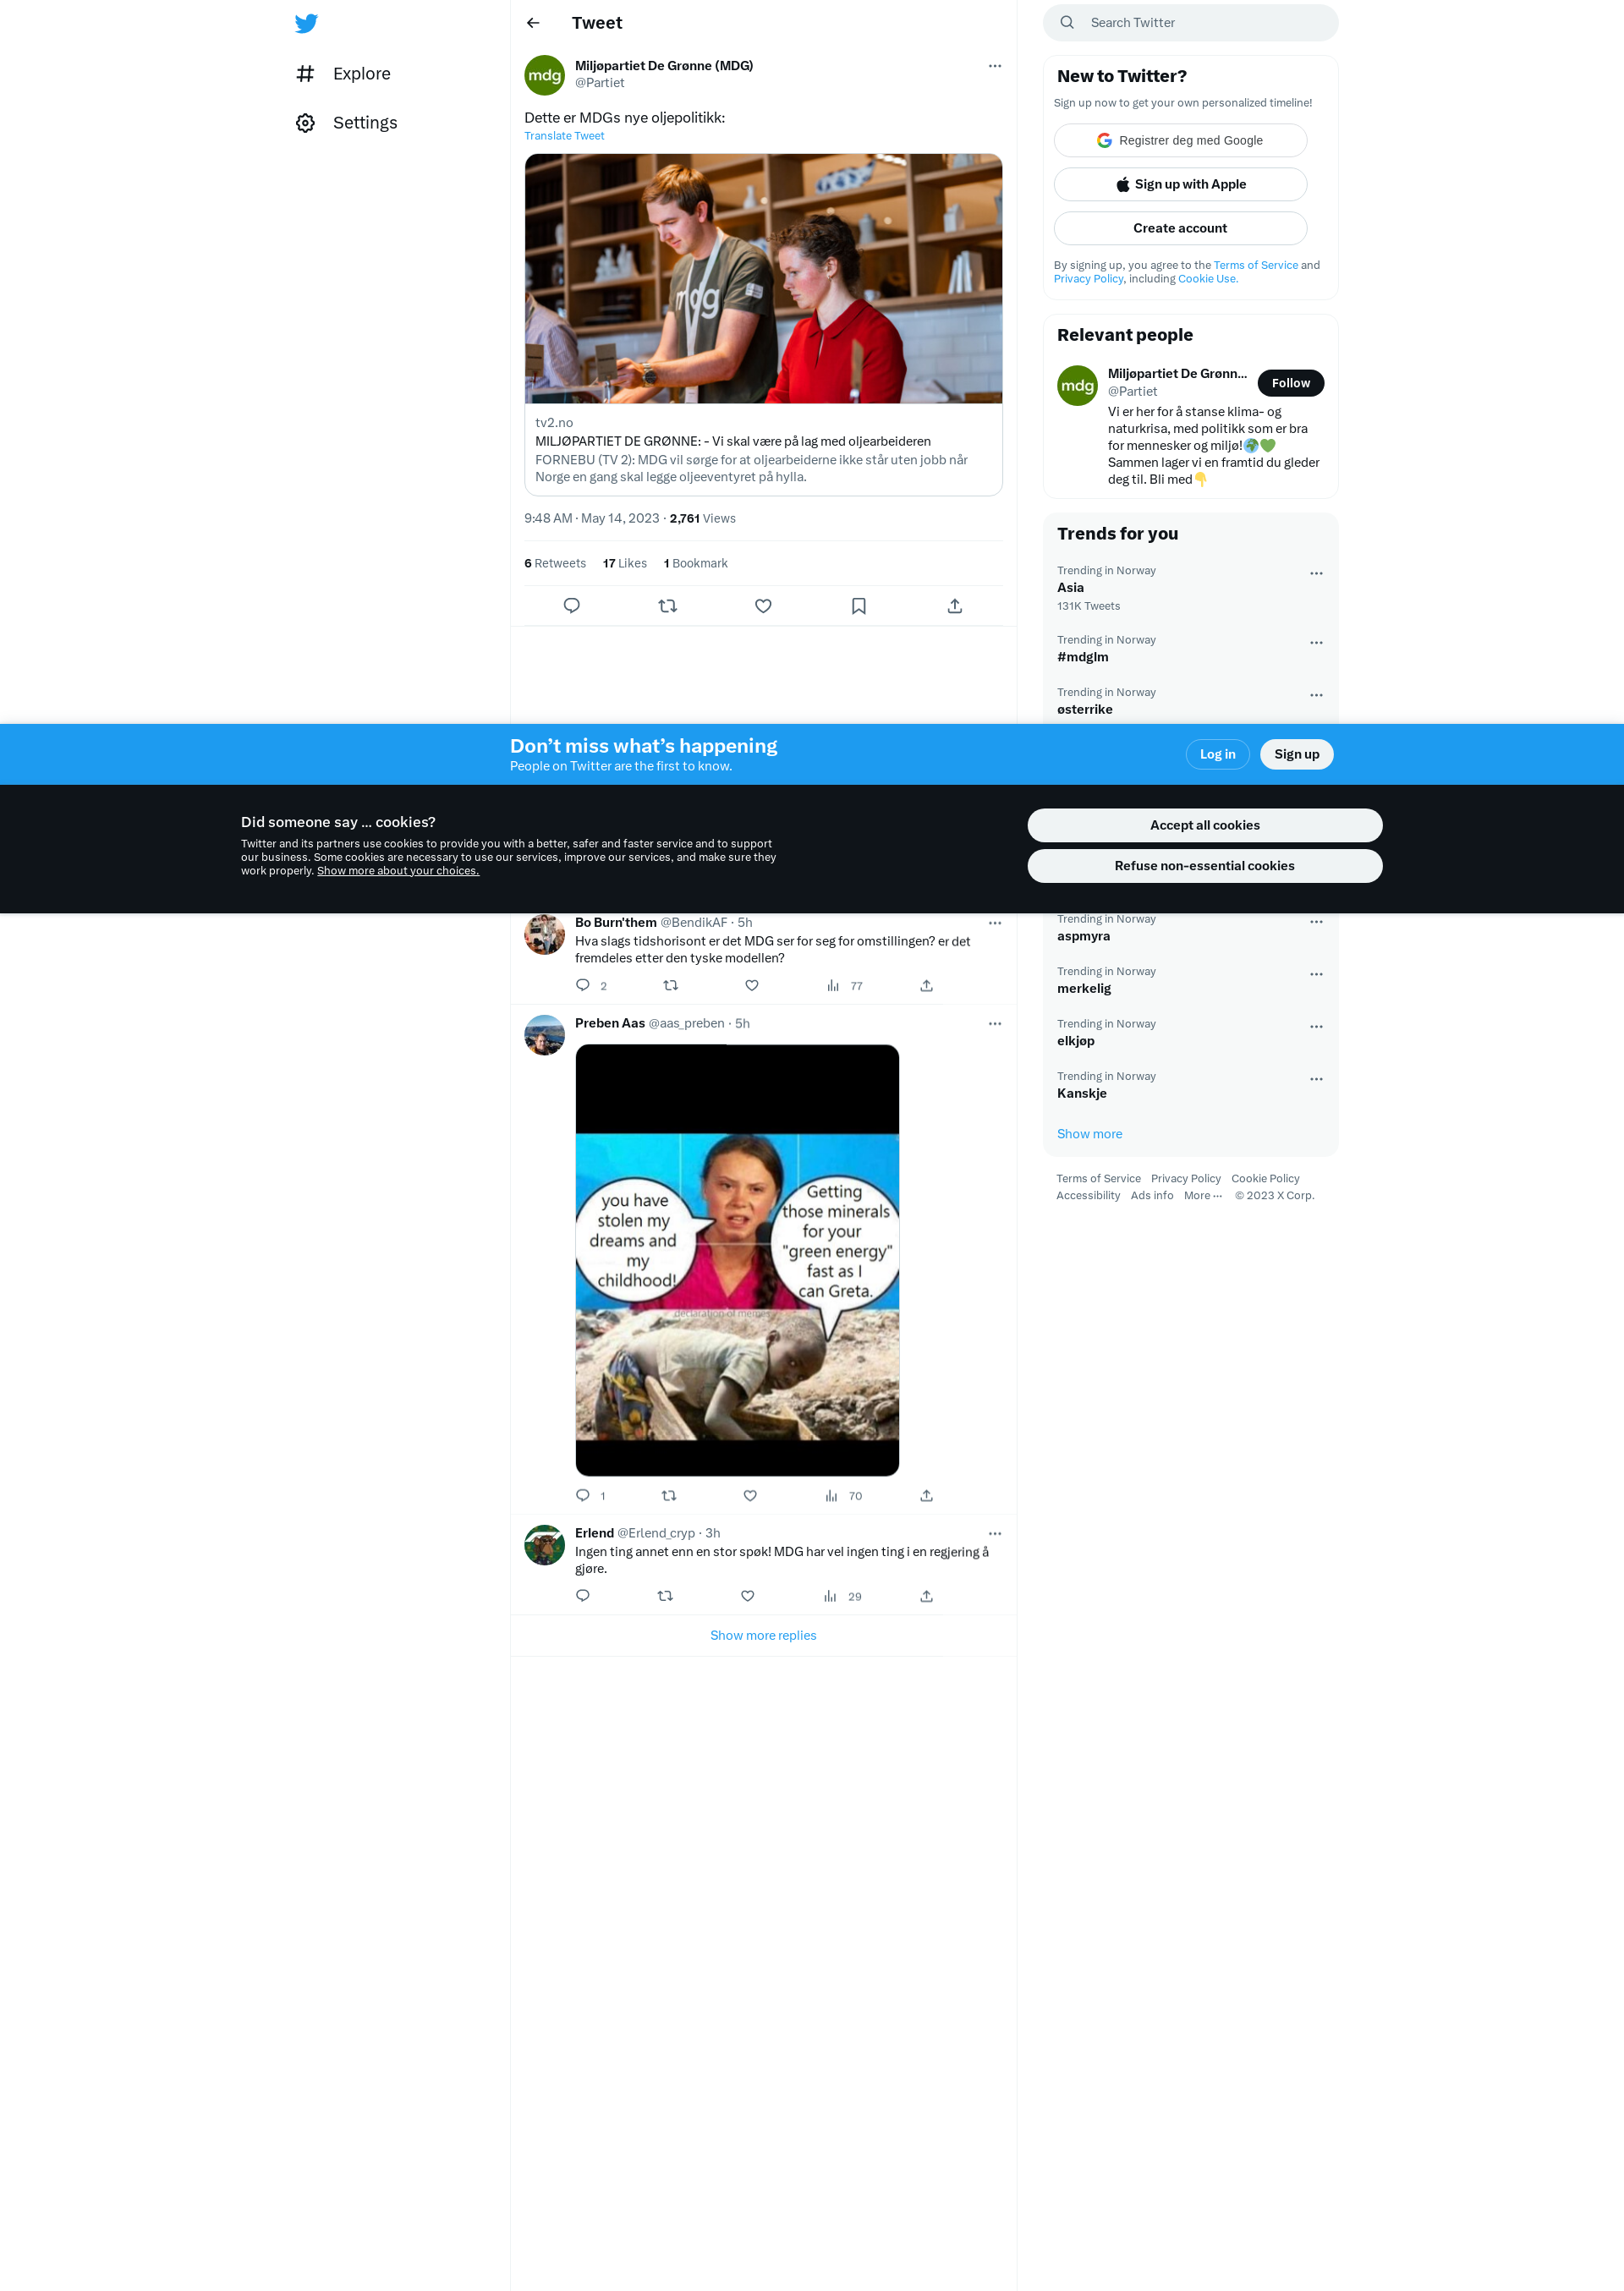The width and height of the screenshot is (1624, 2291).
Task: Click the Twitter bird logo
Action: click(306, 23)
